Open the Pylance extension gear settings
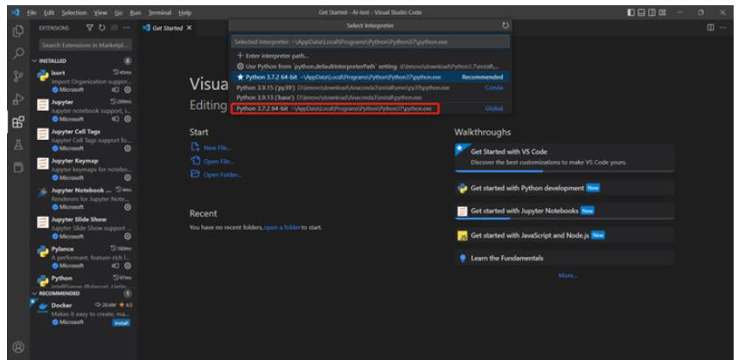738x360 pixels. [x=128, y=266]
